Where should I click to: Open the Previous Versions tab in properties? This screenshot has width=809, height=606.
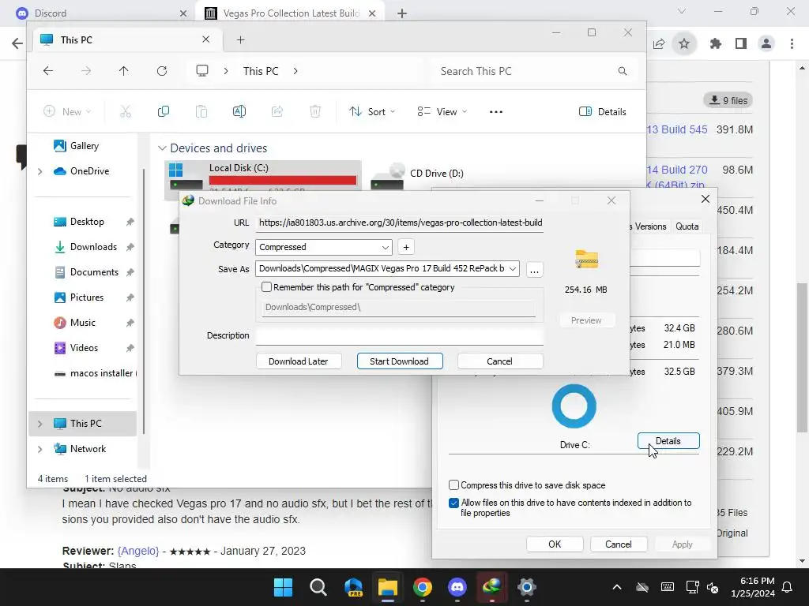coord(649,226)
